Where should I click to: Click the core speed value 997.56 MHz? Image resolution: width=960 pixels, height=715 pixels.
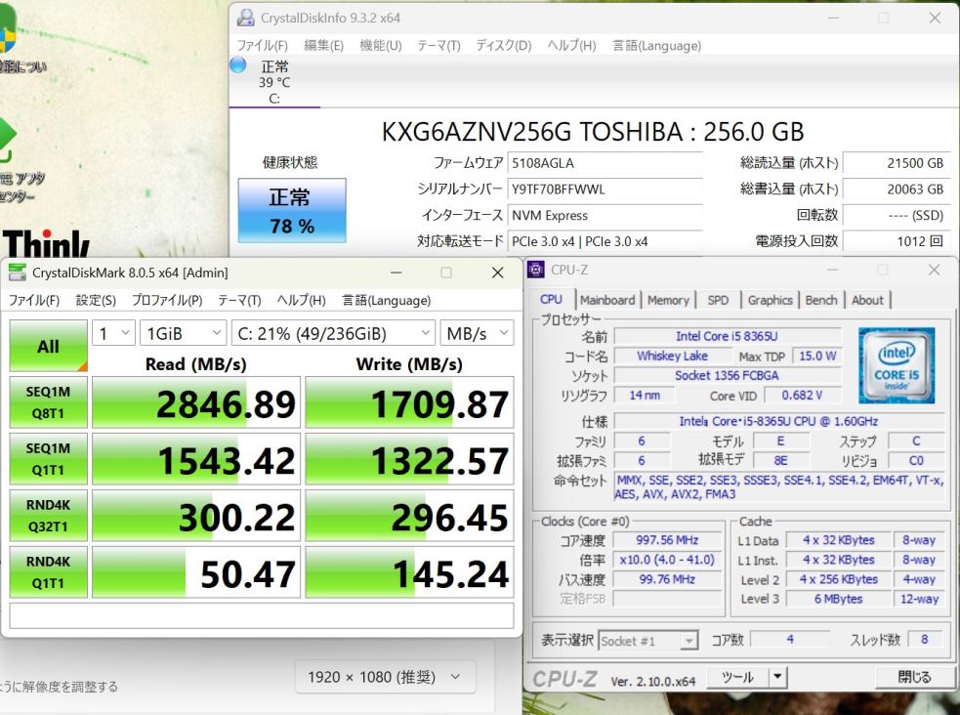667,540
